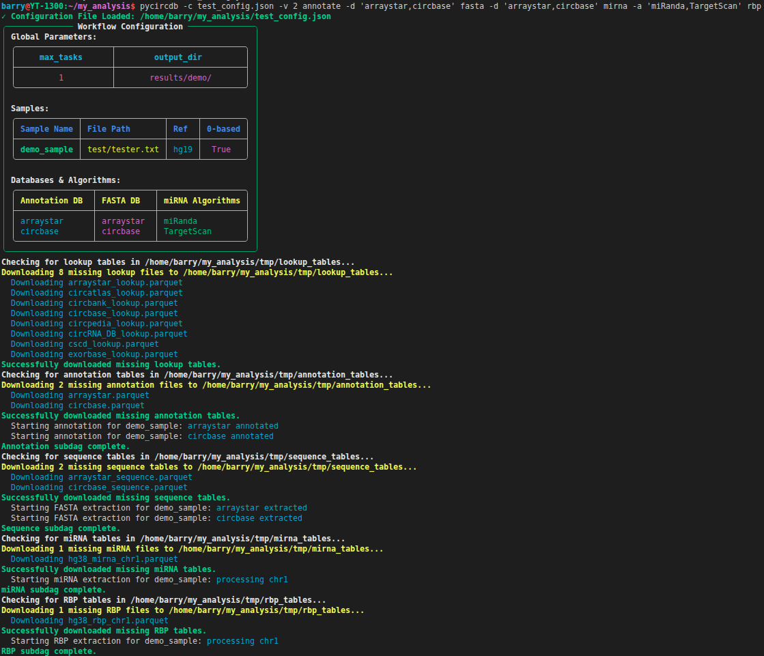The width and height of the screenshot is (764, 656).
Task: Select the 'test/tester.txt' file path cell
Action: (x=123, y=149)
